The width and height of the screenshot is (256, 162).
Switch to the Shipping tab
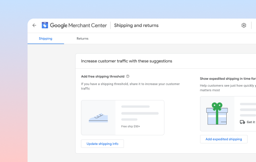pos(45,39)
